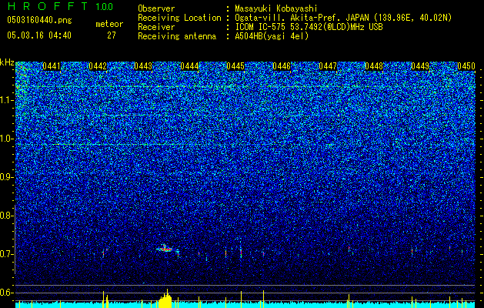Image resolution: width=484 pixels, height=308 pixels.
Task: Select antenna value A504HB(yagi 4el)
Action: click(x=272, y=36)
